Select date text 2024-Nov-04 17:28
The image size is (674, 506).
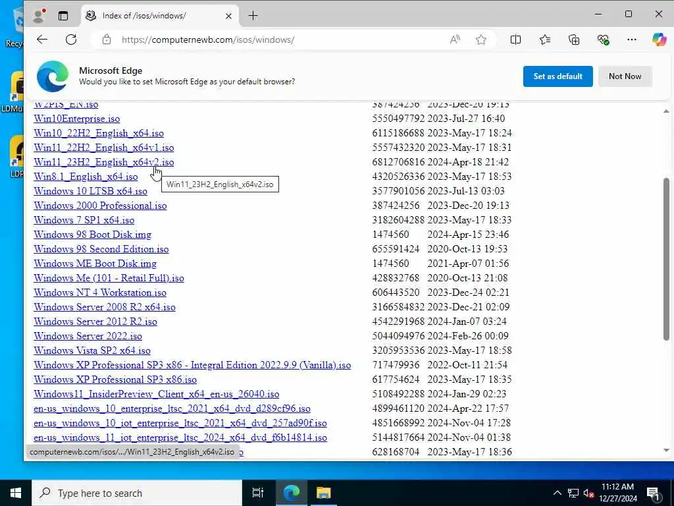tap(469, 423)
